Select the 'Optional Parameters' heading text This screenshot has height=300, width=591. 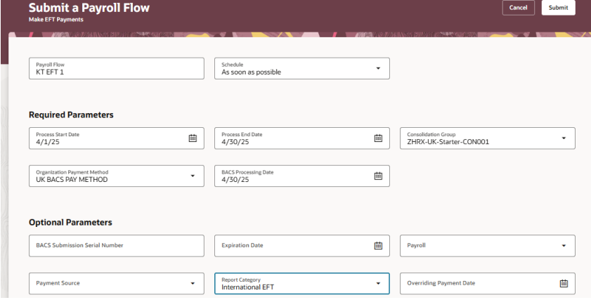[70, 222]
